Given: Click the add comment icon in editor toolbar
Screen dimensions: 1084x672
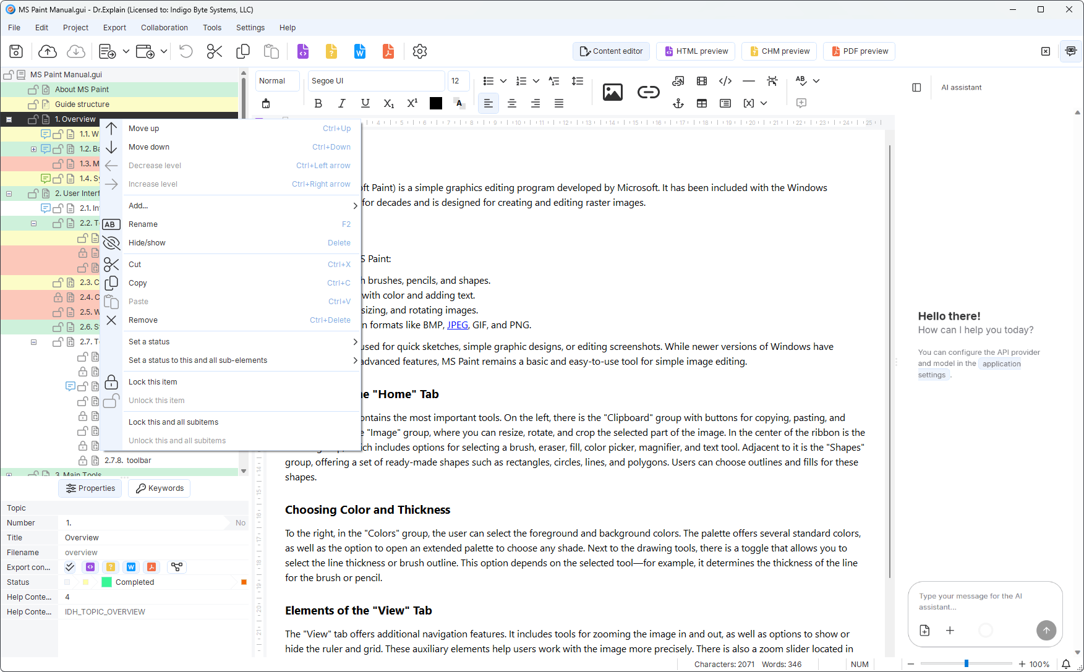Looking at the screenshot, I should [x=801, y=103].
